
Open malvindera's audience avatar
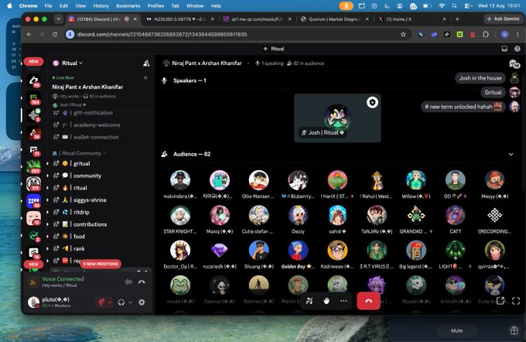tap(180, 180)
